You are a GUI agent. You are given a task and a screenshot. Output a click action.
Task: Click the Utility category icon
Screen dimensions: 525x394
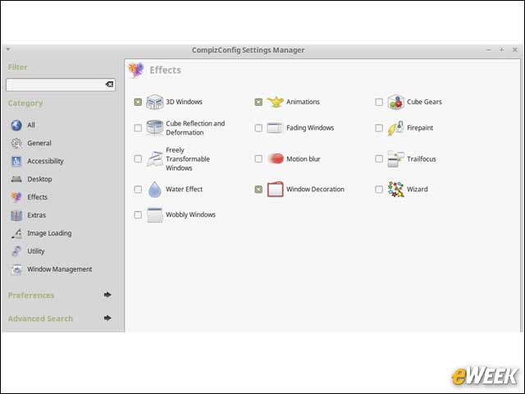[x=16, y=251]
